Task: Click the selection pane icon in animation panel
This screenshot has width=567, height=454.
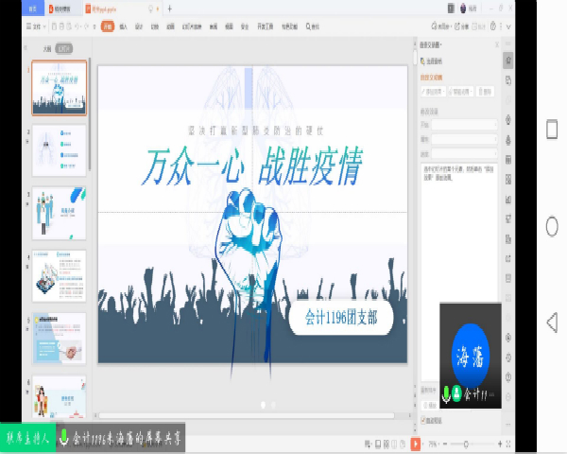Action: coord(422,61)
